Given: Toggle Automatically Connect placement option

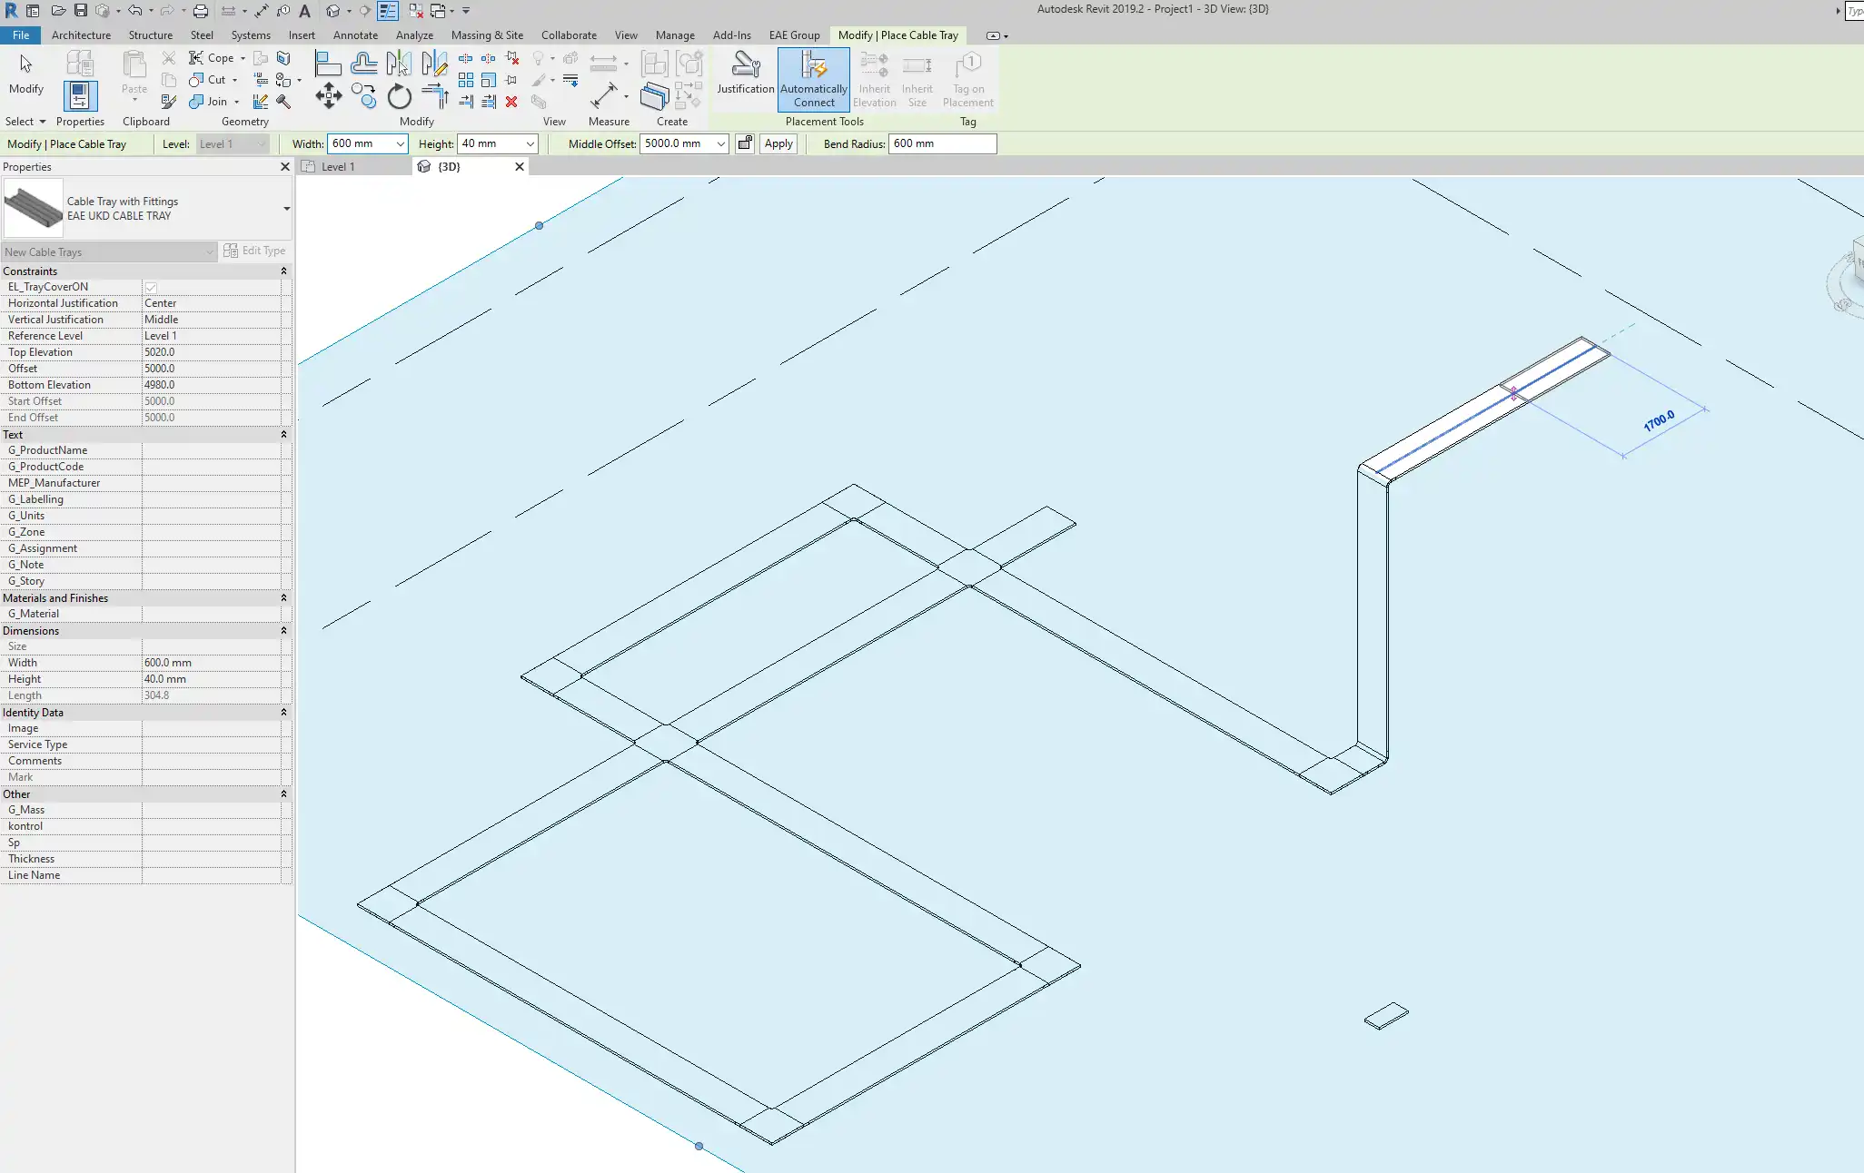Looking at the screenshot, I should (813, 79).
